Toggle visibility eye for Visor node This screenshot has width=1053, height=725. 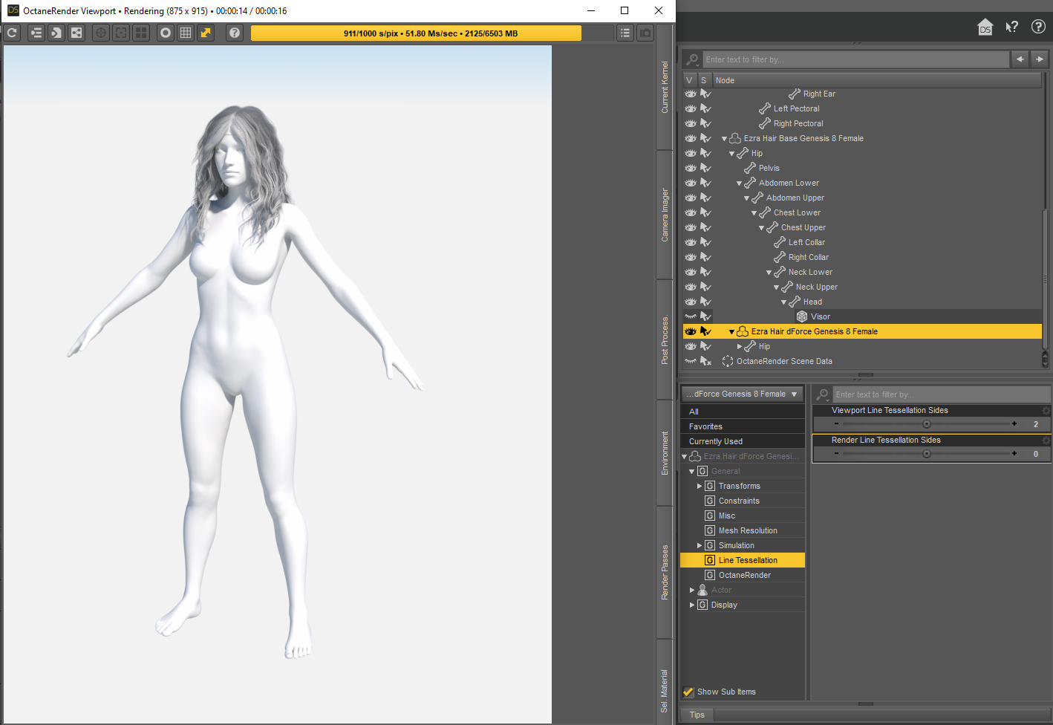click(x=691, y=316)
